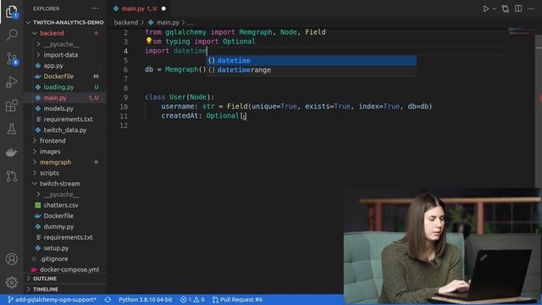Click 'Memgraph()' on line 6
542x305 pixels.
[x=185, y=69]
